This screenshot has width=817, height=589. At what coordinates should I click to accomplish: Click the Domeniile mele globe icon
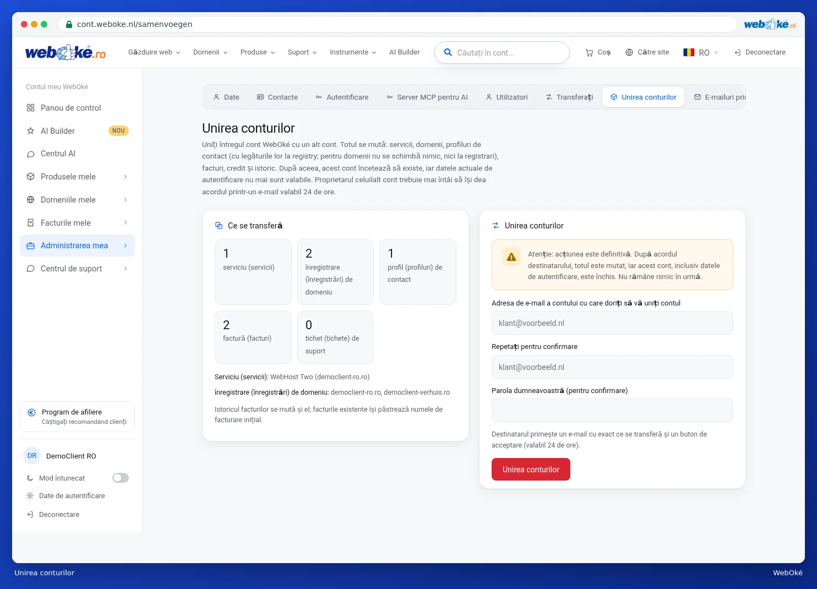(x=31, y=200)
